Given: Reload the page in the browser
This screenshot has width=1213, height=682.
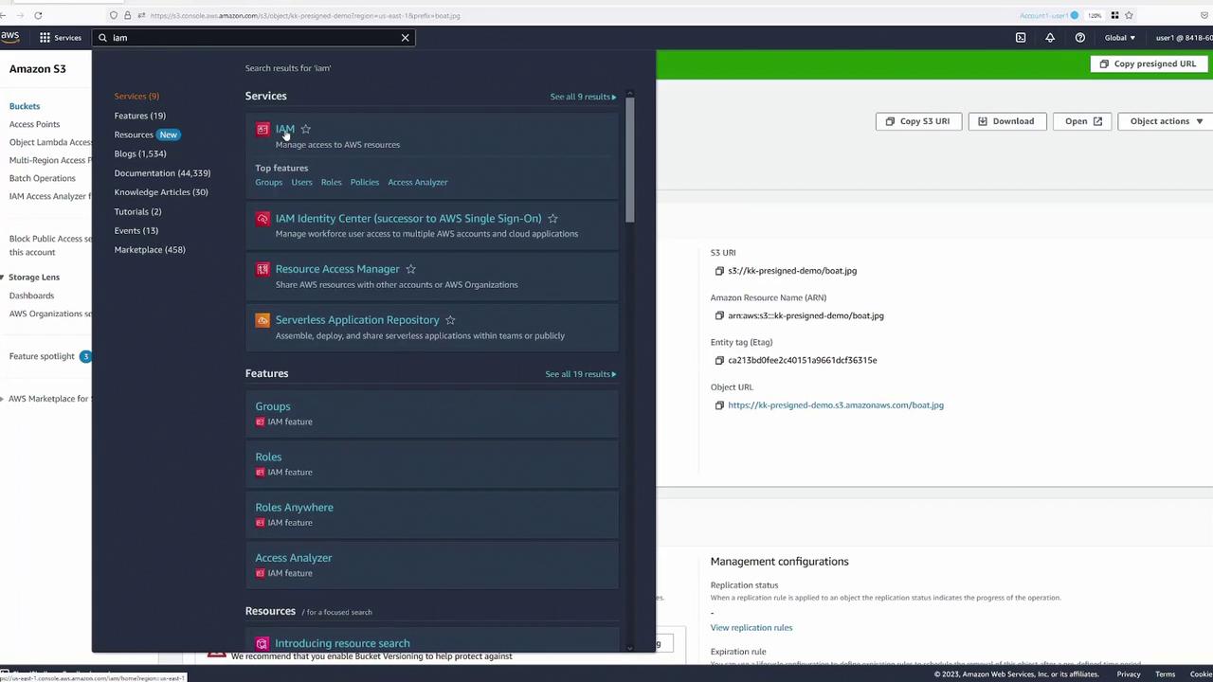Looking at the screenshot, I should point(38,15).
